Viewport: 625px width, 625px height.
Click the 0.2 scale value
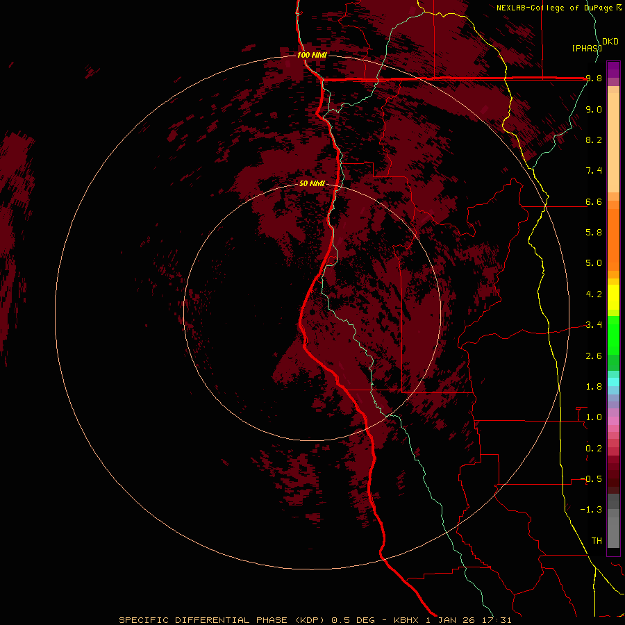[x=594, y=448]
